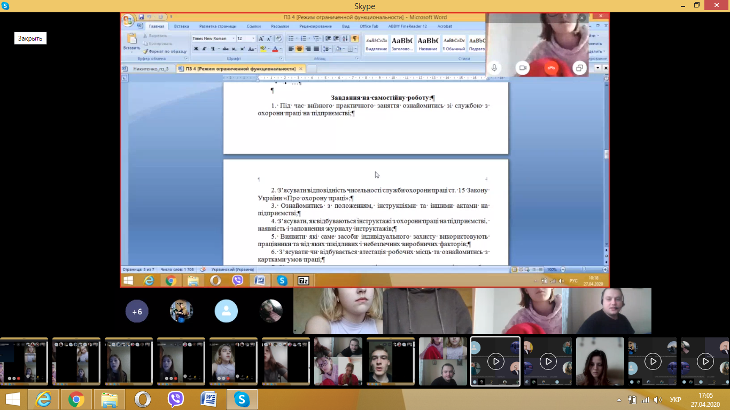Click the Закрыть button

[30, 38]
